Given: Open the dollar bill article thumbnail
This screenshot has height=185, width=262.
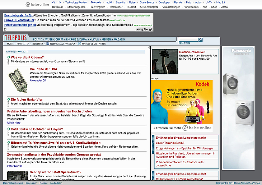Looking at the screenshot, I should click(x=18, y=80).
